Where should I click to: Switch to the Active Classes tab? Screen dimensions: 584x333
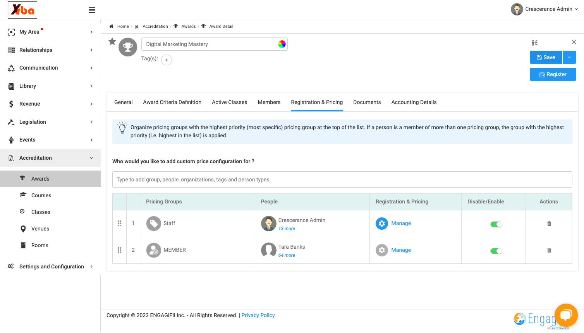coord(230,102)
